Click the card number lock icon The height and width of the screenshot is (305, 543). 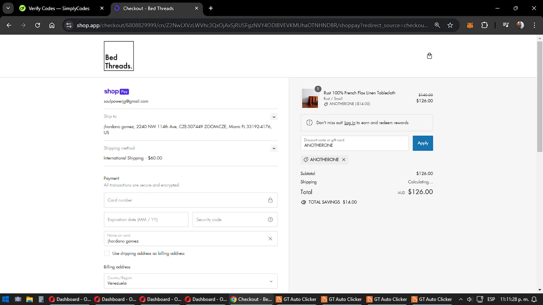point(270,200)
